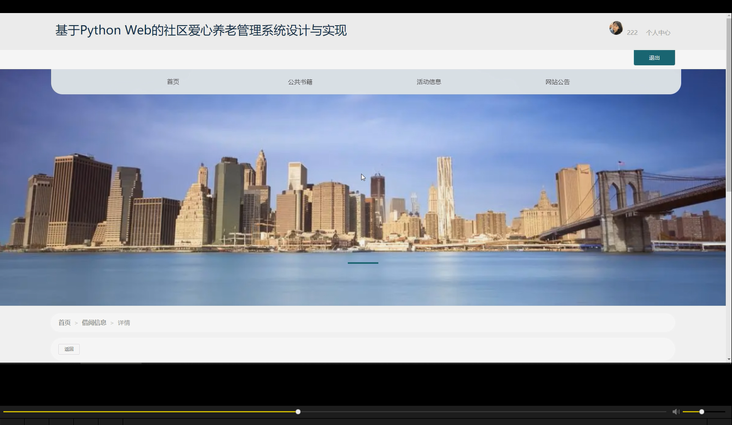Open the 网站公告 navigation item

(x=557, y=82)
